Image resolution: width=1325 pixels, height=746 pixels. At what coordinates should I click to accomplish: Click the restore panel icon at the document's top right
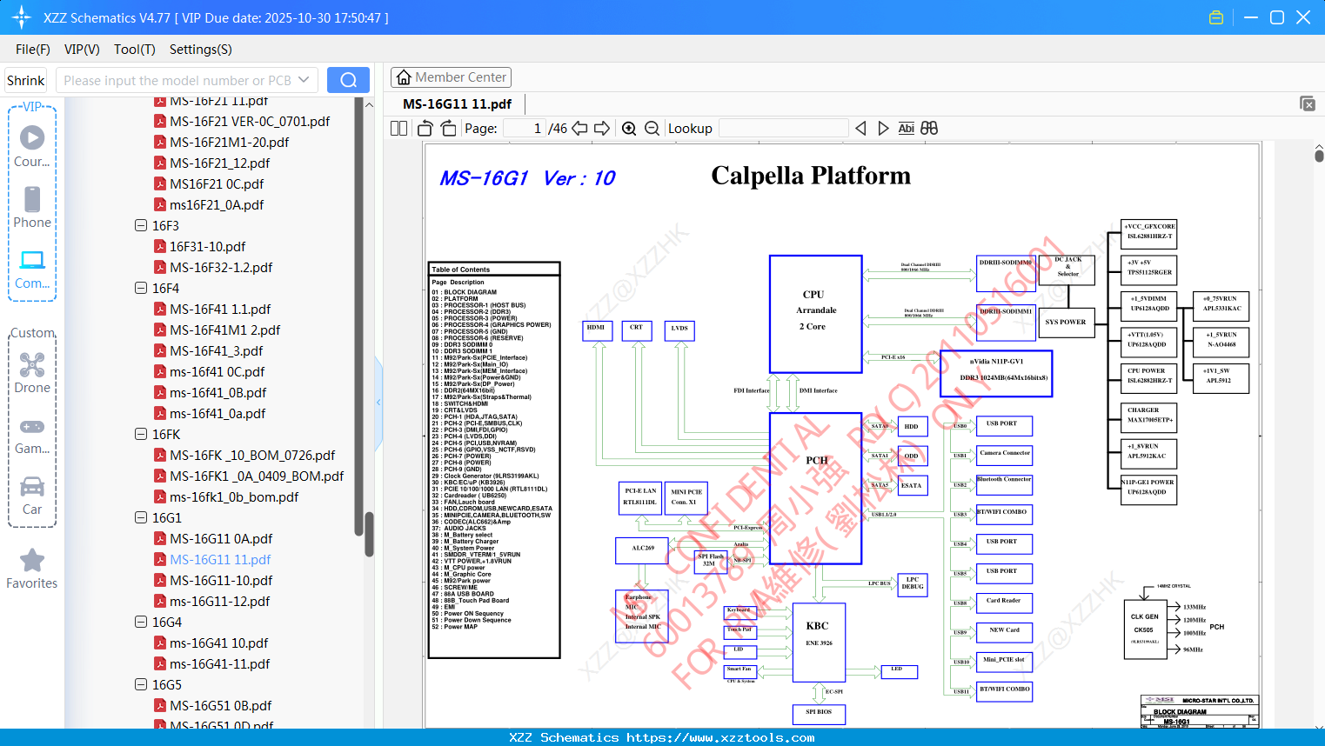click(1308, 103)
